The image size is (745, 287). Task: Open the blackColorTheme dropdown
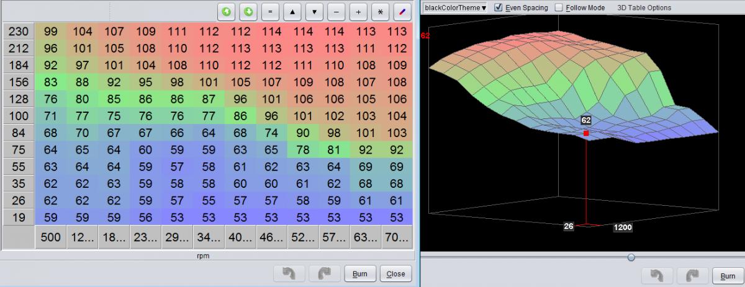coord(454,8)
